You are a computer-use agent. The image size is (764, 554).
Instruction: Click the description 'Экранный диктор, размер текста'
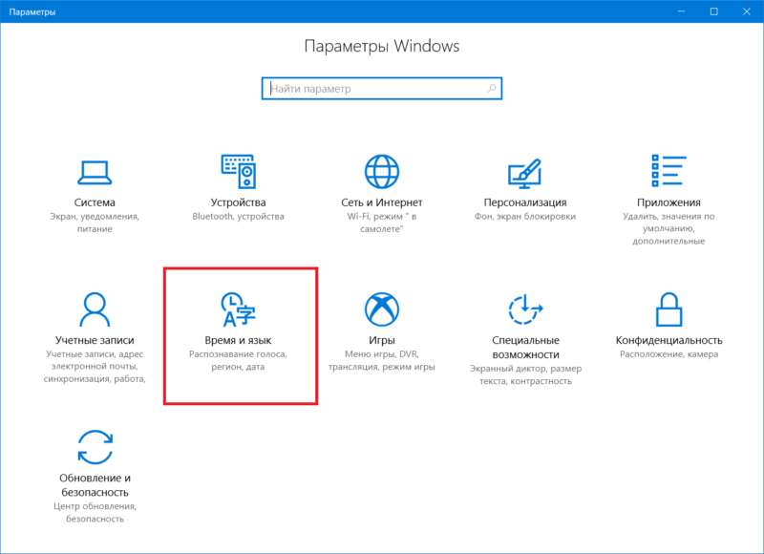coord(525,374)
